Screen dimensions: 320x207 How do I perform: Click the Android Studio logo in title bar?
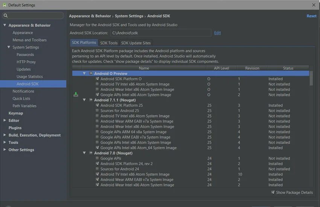tap(4, 5)
